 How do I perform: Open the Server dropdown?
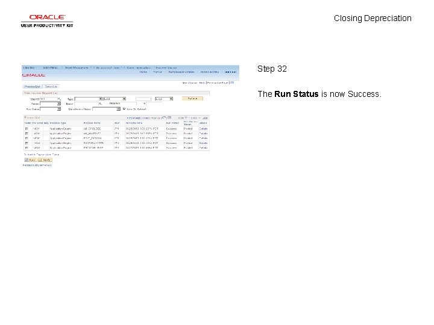pyautogui.click(x=50, y=104)
